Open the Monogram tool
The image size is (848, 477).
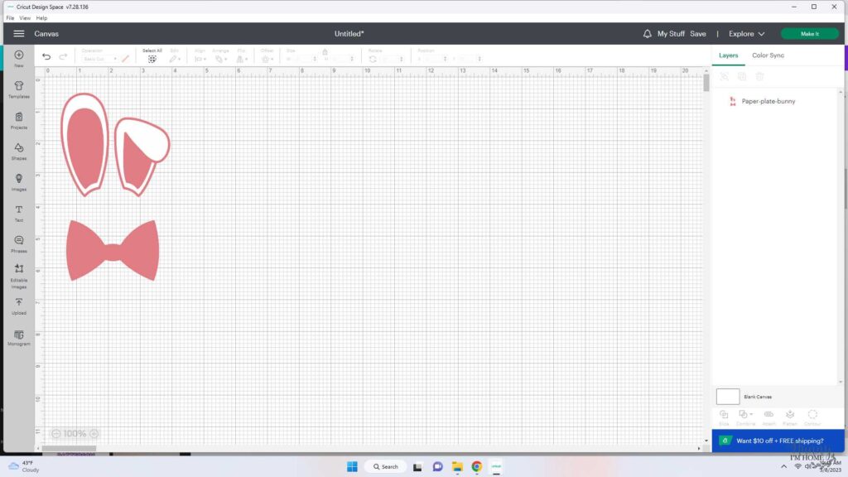tap(19, 338)
